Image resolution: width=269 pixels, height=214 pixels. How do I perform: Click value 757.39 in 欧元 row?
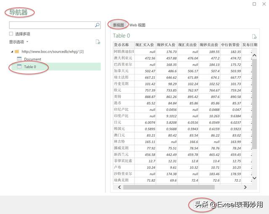coord(150,90)
